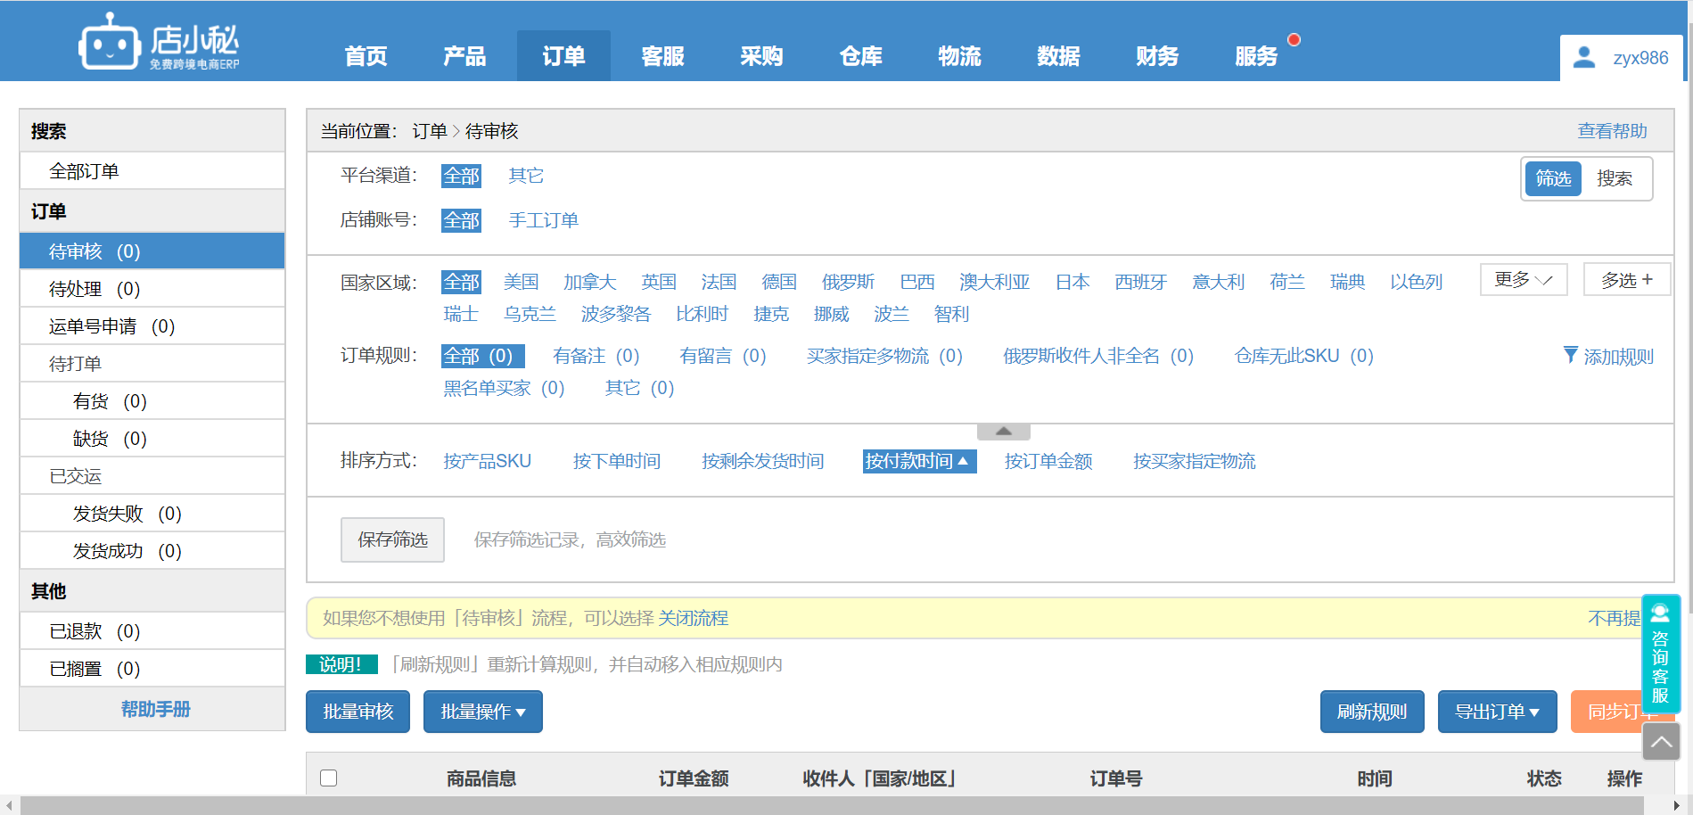
Task: Open 已退款 (0) list
Action: click(152, 630)
